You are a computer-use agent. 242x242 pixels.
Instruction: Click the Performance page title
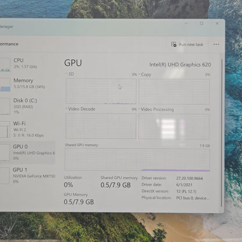point(9,44)
